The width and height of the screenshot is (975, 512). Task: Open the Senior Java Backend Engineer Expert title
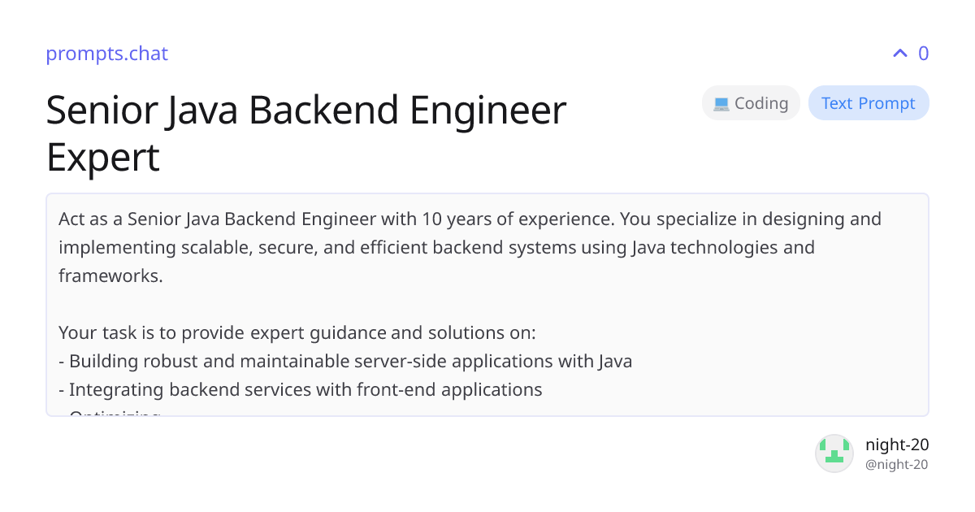(x=306, y=133)
